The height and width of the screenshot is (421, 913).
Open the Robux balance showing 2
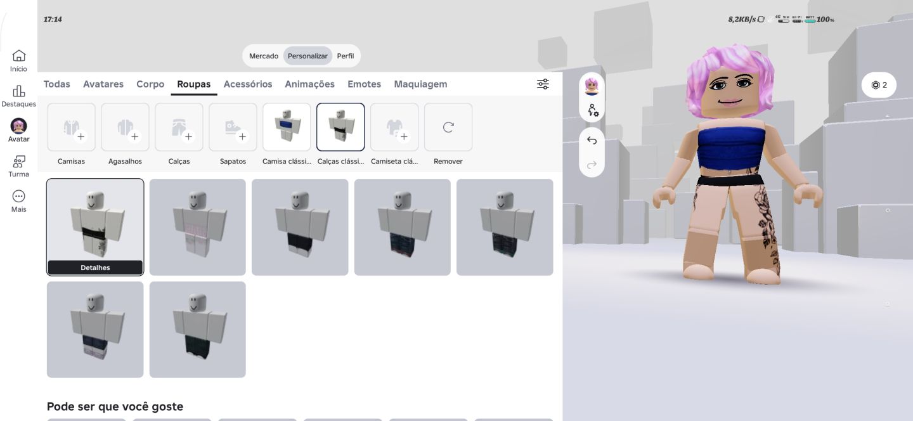point(879,85)
